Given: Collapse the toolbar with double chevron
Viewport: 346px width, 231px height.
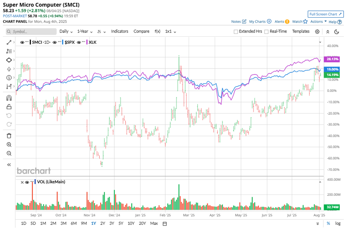Looking at the screenshot, I should pyautogui.click(x=328, y=32).
